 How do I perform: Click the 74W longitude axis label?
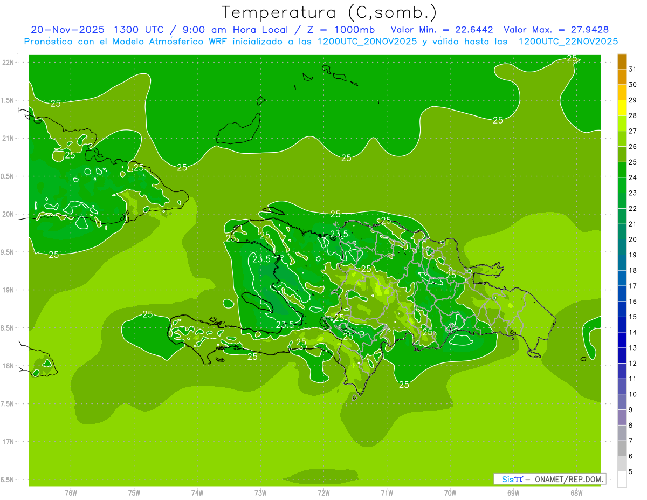[x=197, y=493]
